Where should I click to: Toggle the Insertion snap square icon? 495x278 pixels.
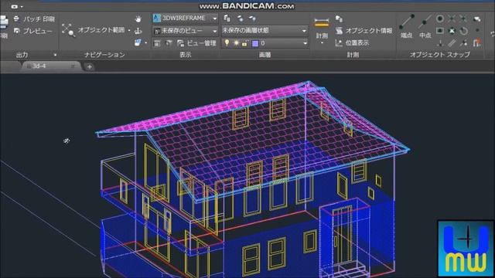pos(440,31)
